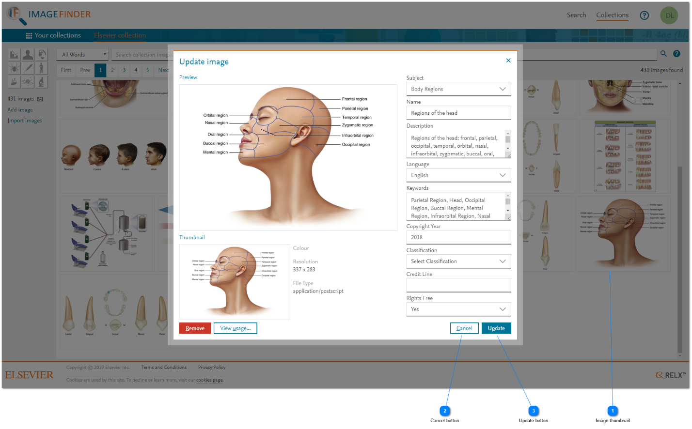Click the chart/statistics category icon in sidebar
Viewport: 692px width, 429px height.
[x=14, y=55]
